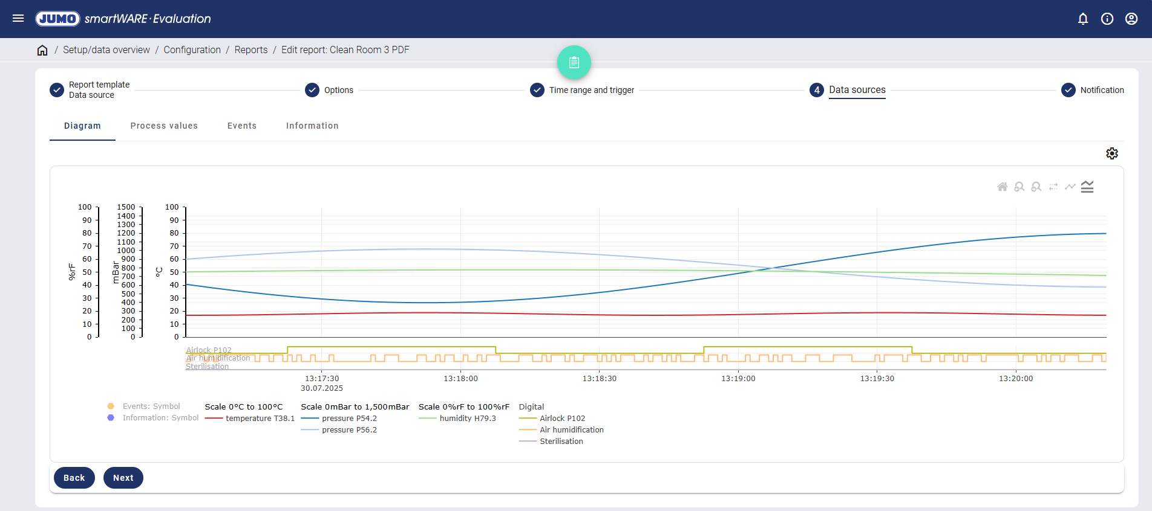Open Reports breadcrumb link
1152x511 pixels.
(x=251, y=50)
